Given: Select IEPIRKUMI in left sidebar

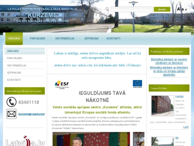Looking at the screenshot, I should (x=25, y=73).
